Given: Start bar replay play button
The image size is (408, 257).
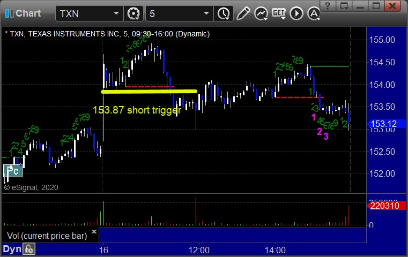Looking at the screenshot, I should click(296, 13).
